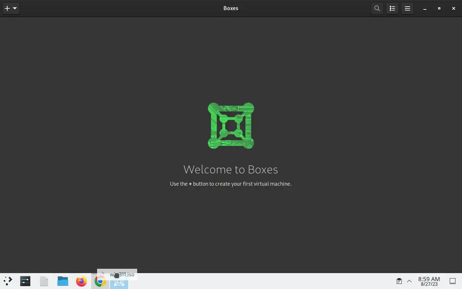
Task: Switch to list view with the header button
Action: [392, 8]
